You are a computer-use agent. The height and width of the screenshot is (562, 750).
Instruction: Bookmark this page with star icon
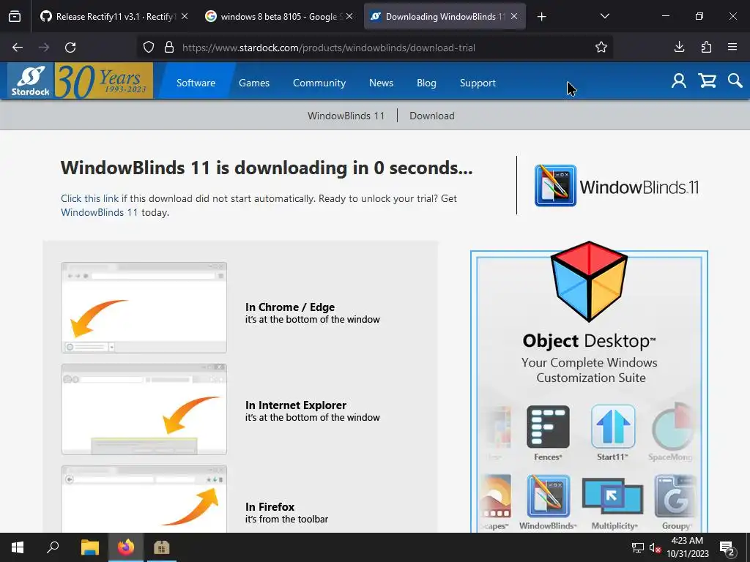pyautogui.click(x=601, y=48)
